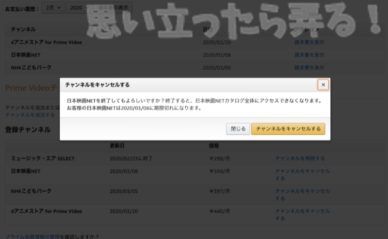Click the 更新日 column header
Screen dimensions: 388x239
117,146
